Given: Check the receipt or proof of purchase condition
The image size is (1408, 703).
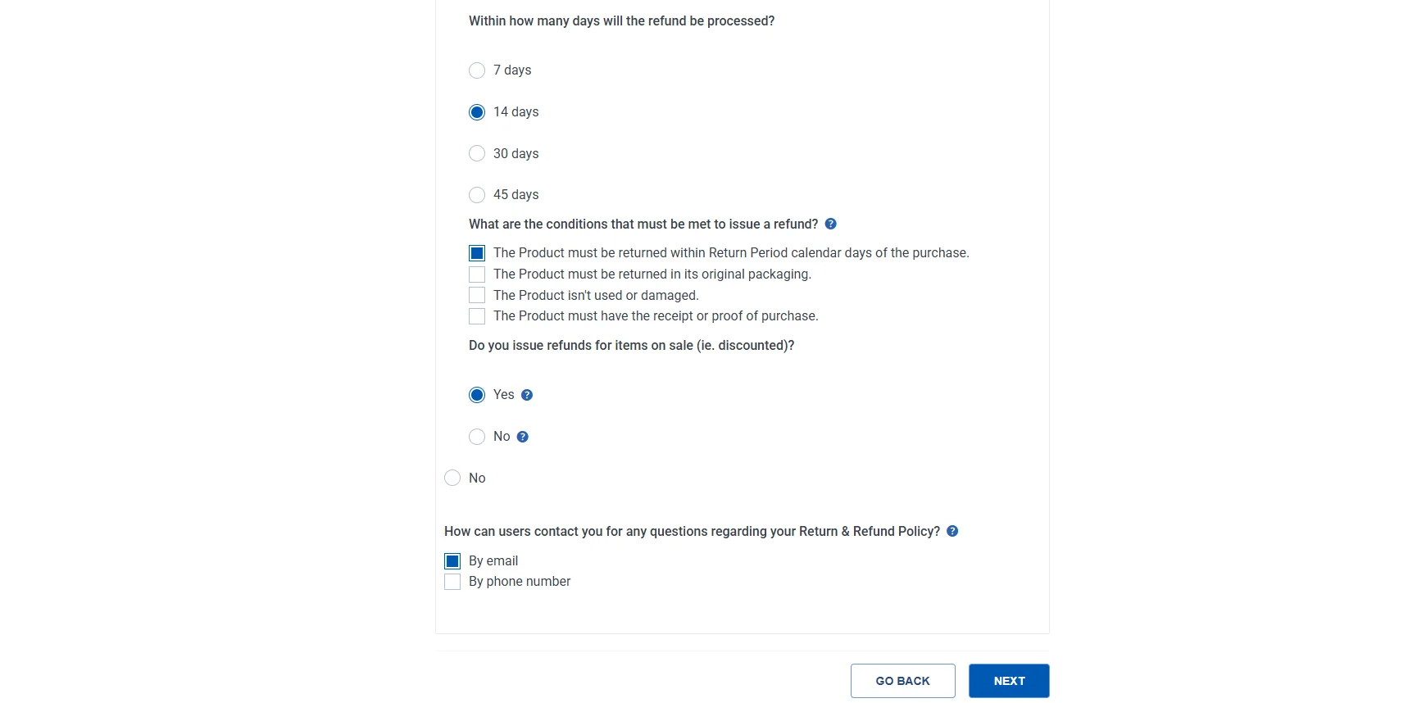Looking at the screenshot, I should pos(477,316).
